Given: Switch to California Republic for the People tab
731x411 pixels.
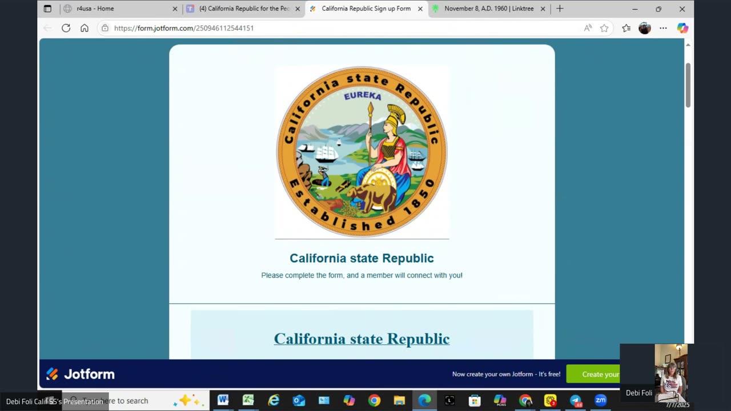Looking at the screenshot, I should (243, 9).
